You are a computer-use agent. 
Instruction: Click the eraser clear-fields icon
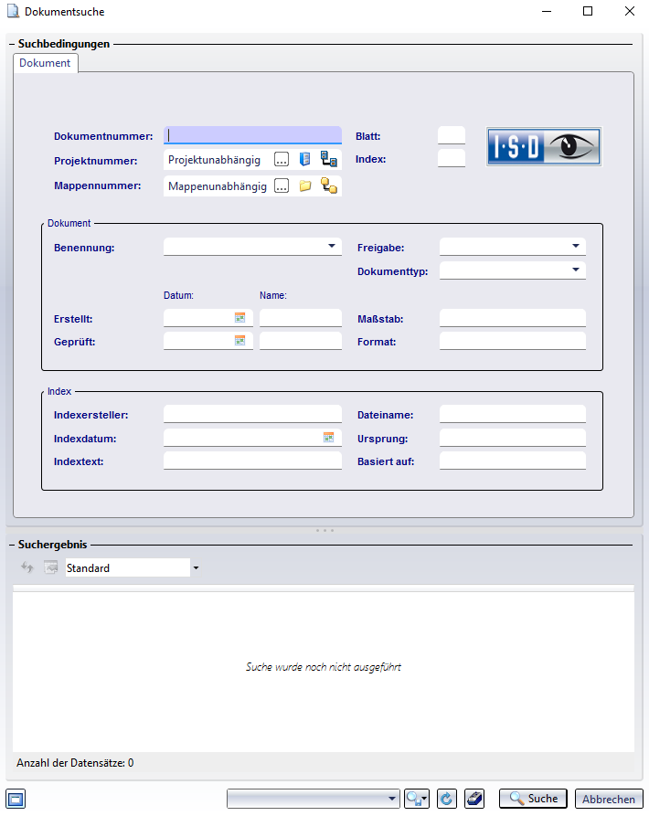[474, 799]
